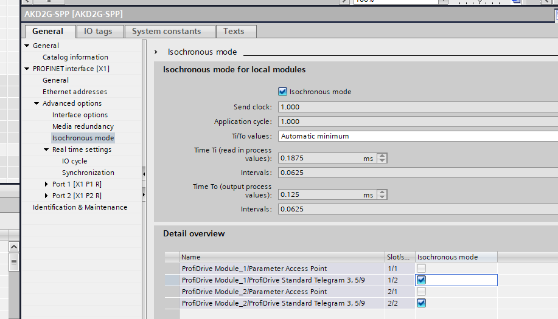
Task: Click the left pane scrollbar thumb
Action: tap(14, 262)
